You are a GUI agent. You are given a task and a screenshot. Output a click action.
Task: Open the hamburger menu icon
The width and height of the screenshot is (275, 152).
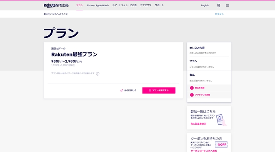[x=227, y=5]
